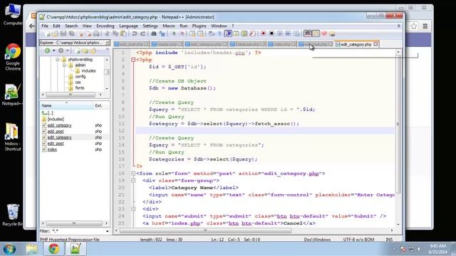
Task: Click the Save All toolbar icon
Action: (x=71, y=33)
